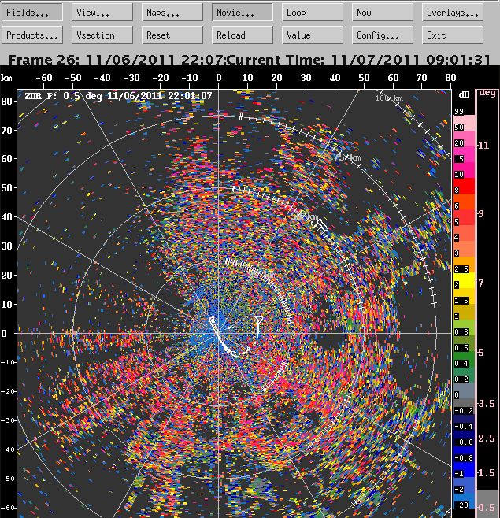The image size is (500, 518).
Task: Activate the Vsection tool
Action: click(x=103, y=35)
